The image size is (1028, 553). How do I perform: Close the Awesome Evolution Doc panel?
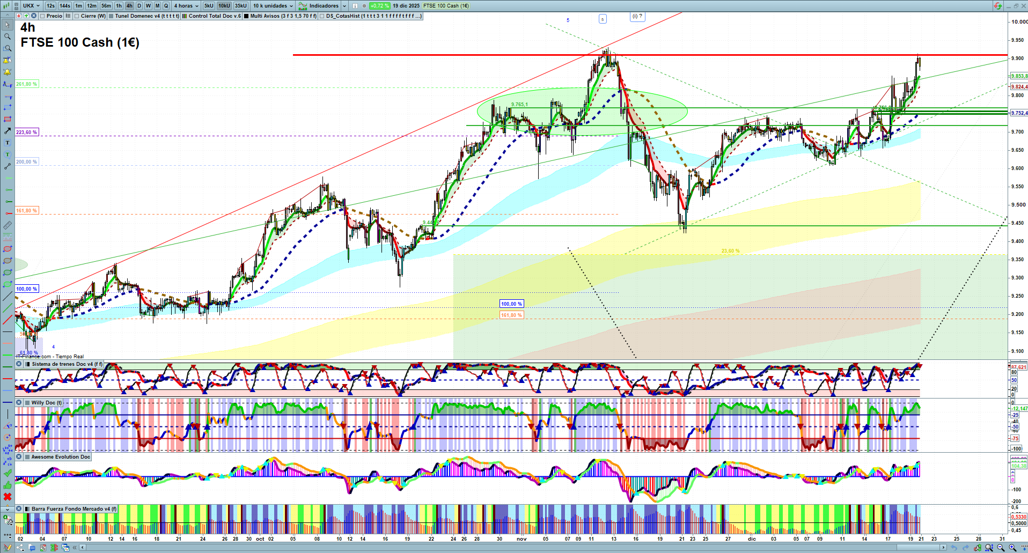(x=19, y=457)
